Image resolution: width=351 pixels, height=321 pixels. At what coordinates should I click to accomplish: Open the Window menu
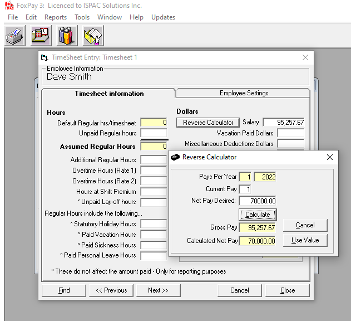click(x=110, y=17)
